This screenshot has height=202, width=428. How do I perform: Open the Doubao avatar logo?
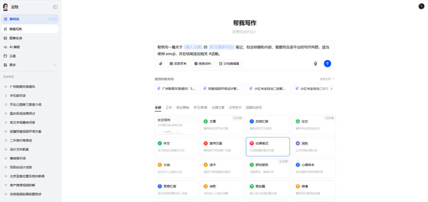click(x=5, y=7)
